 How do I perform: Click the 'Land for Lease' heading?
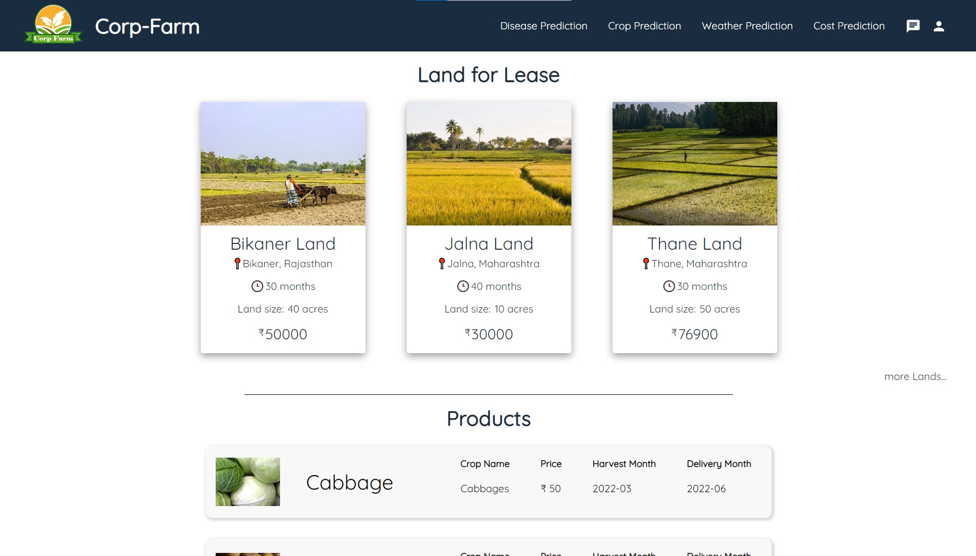[489, 75]
